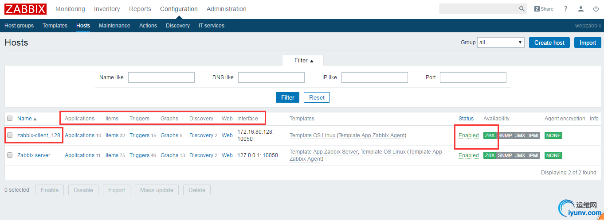Image resolution: width=604 pixels, height=220 pixels.
Task: Open the Administration menu
Action: 227,9
